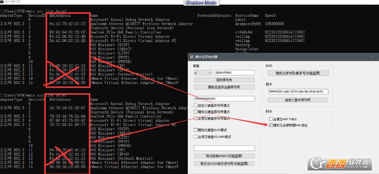Click the hardware info modifier title icon
The width and height of the screenshot is (379, 174).
coord(192,57)
